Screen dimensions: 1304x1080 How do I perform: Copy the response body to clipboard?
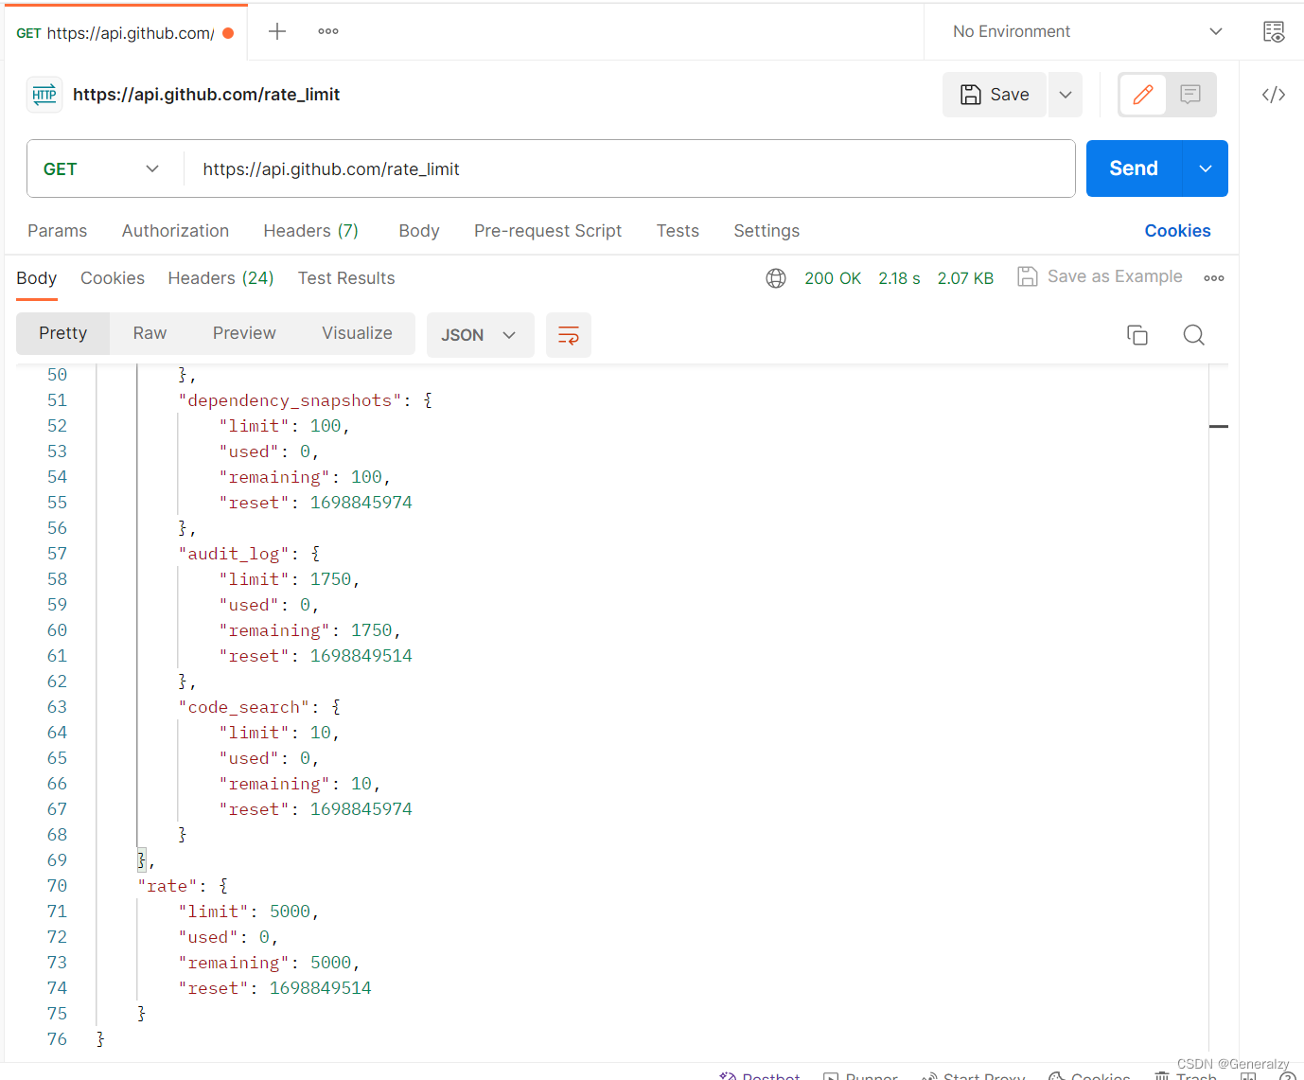(x=1137, y=335)
